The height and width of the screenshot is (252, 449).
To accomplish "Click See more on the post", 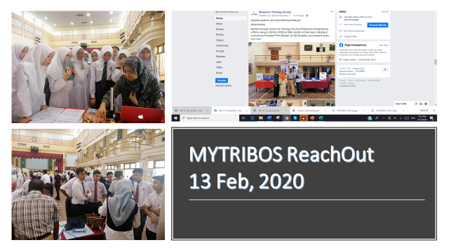I will coord(255,39).
